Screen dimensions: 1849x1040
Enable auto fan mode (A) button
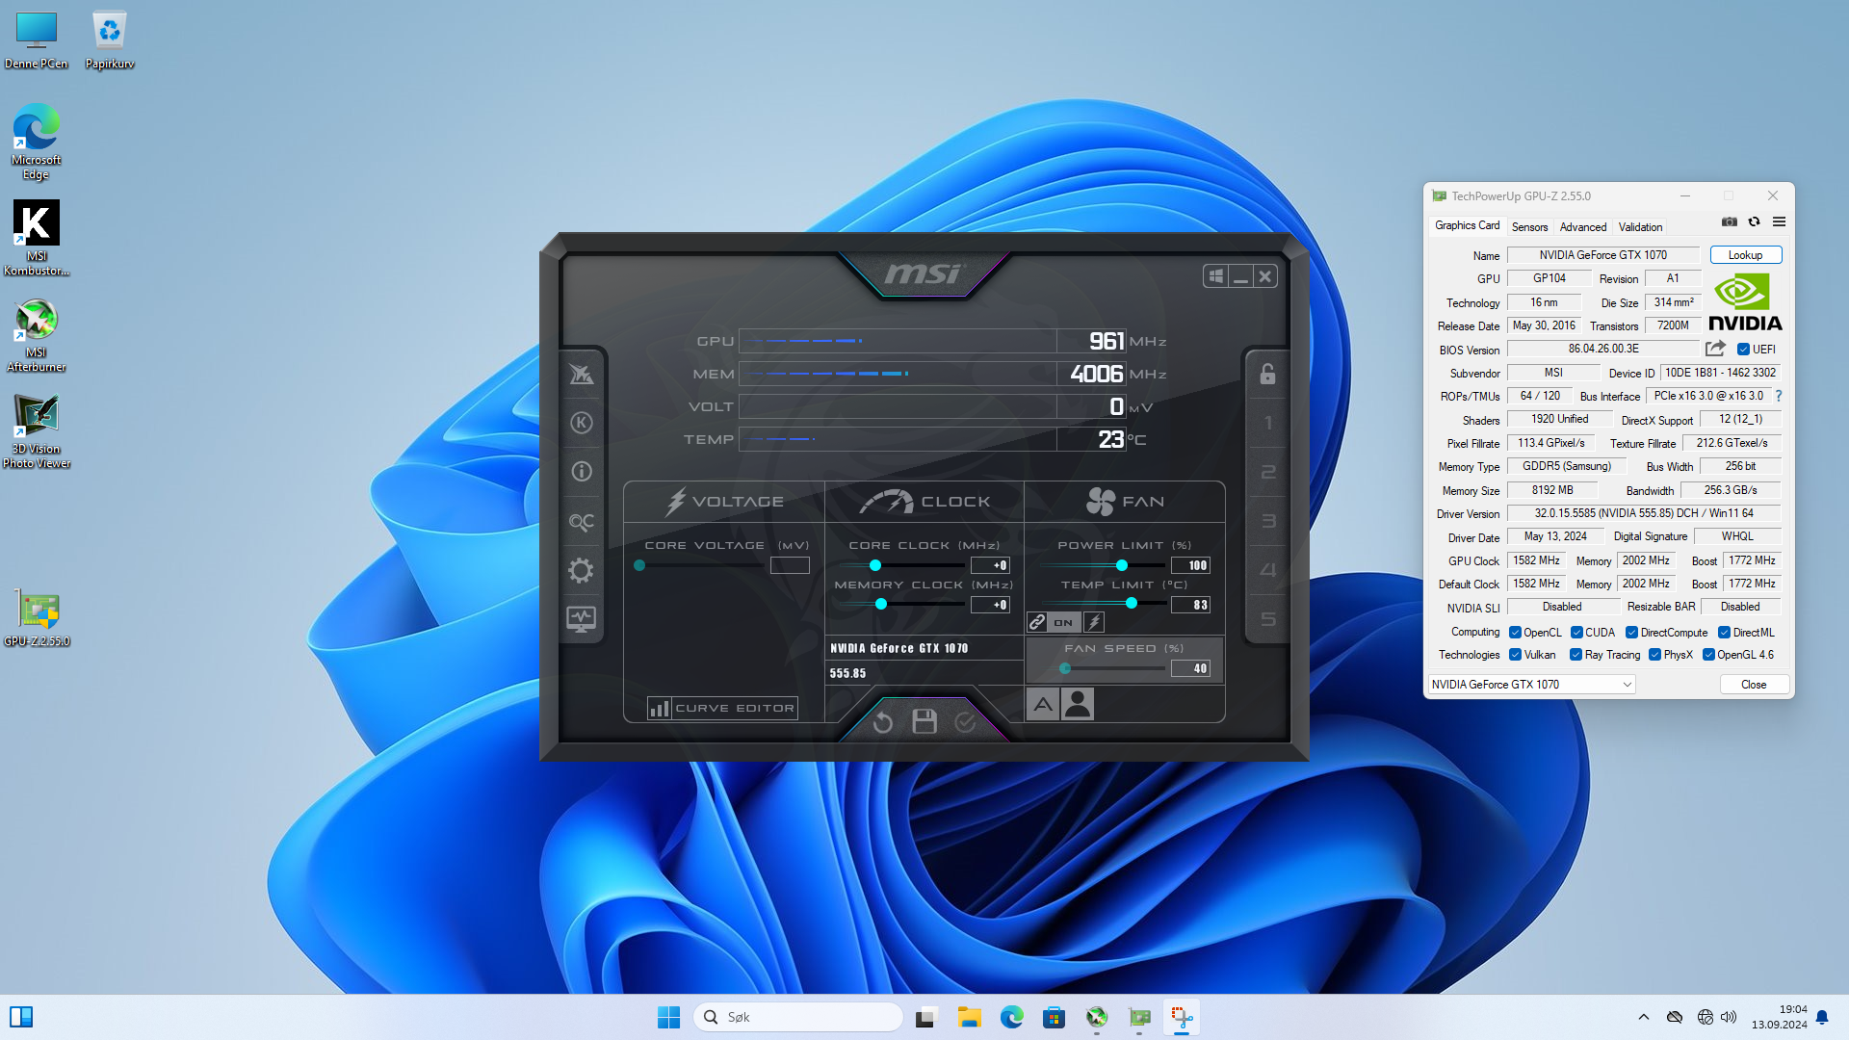pos(1043,705)
